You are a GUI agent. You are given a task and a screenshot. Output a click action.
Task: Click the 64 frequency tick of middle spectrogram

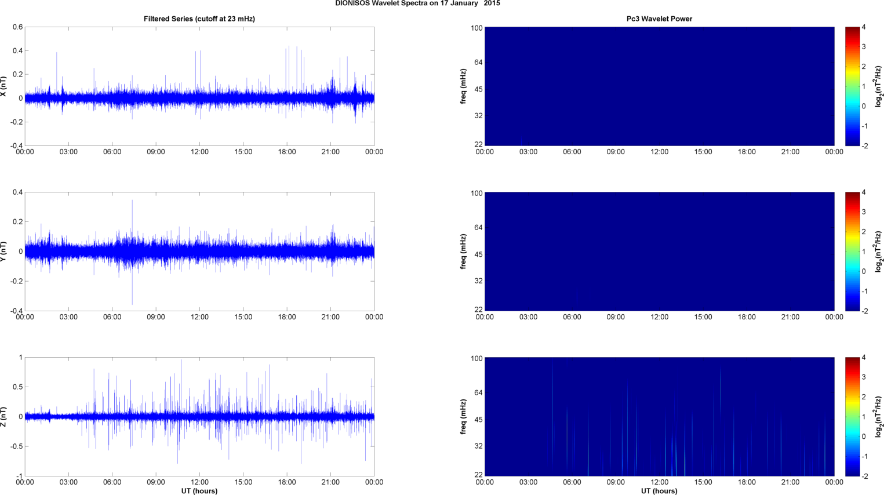[x=479, y=228]
